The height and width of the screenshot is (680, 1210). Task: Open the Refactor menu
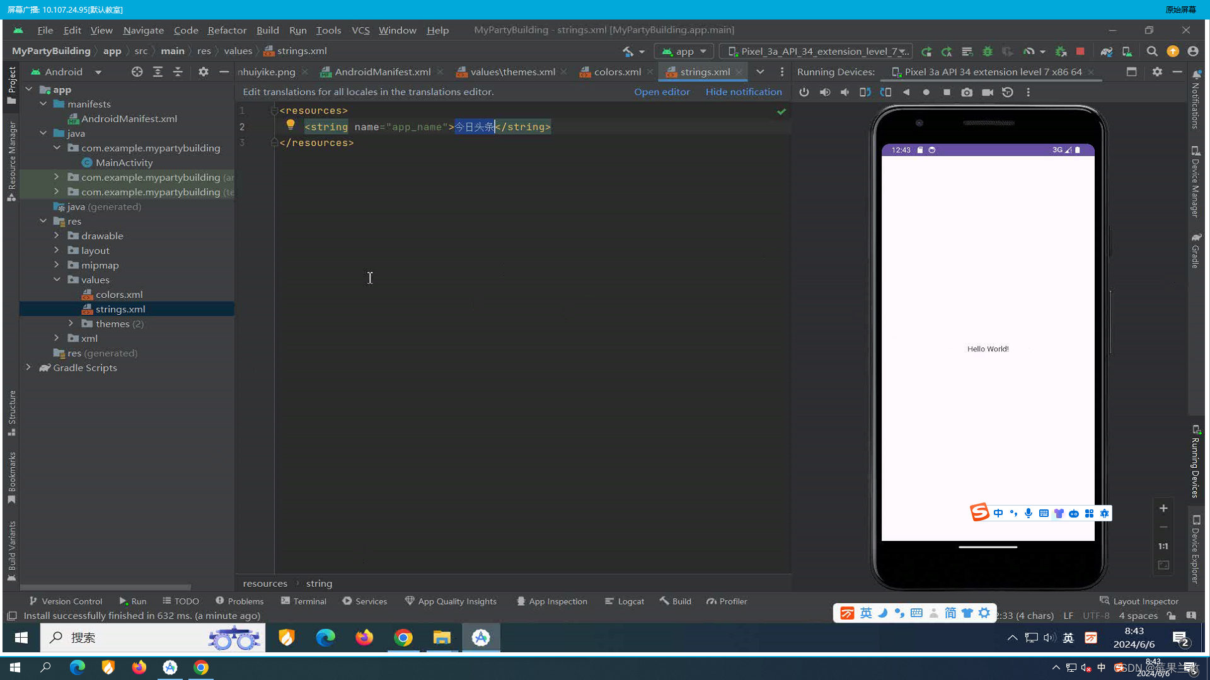point(227,30)
